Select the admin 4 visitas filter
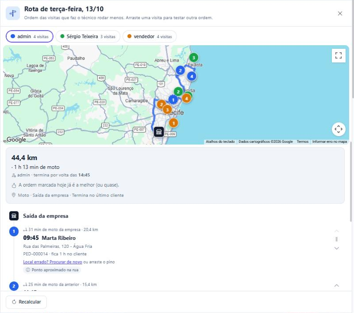 coord(30,36)
